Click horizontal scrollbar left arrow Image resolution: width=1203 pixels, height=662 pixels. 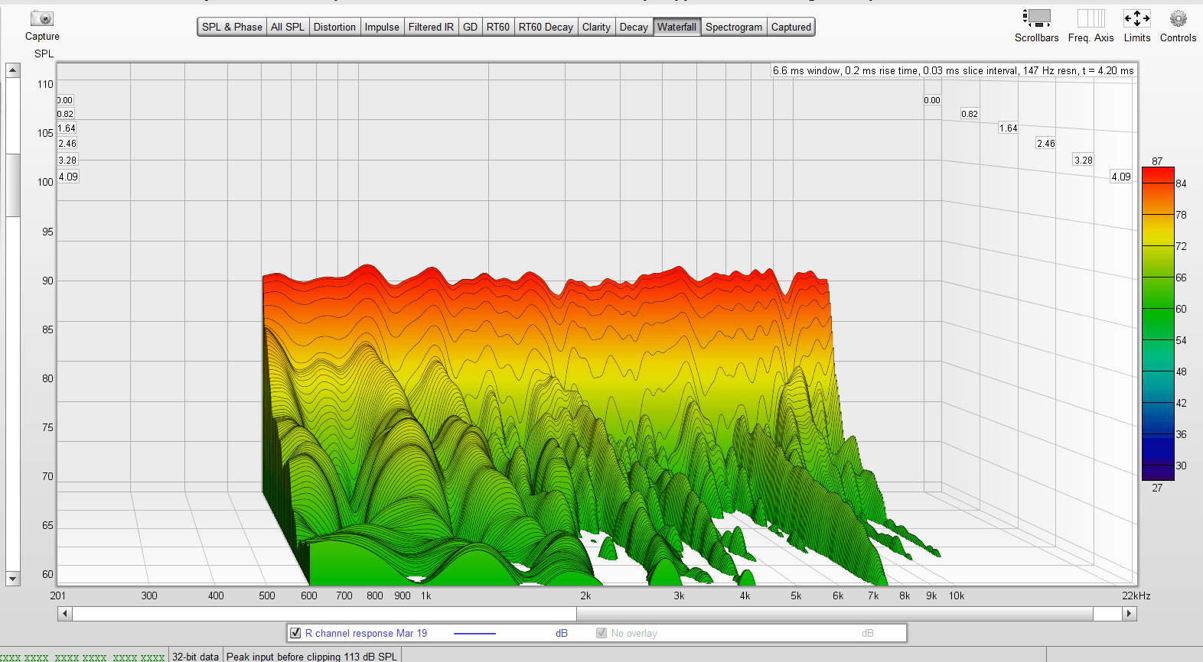click(65, 613)
